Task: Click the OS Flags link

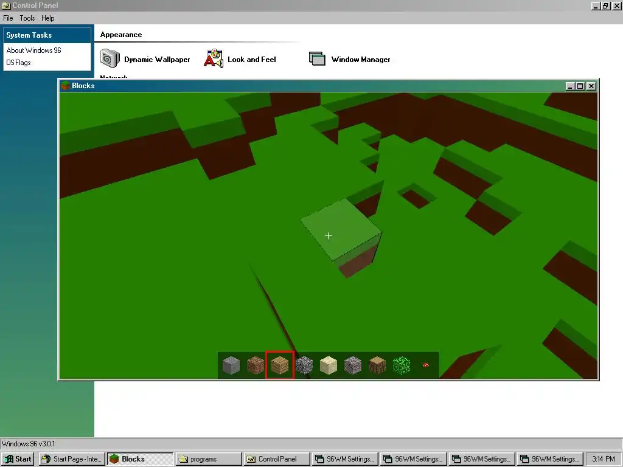Action: pyautogui.click(x=18, y=63)
